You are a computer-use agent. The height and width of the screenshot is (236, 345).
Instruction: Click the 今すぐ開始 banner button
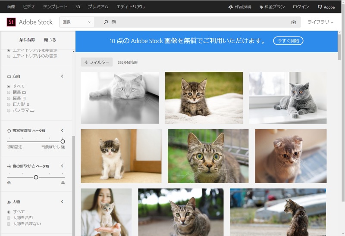[288, 41]
